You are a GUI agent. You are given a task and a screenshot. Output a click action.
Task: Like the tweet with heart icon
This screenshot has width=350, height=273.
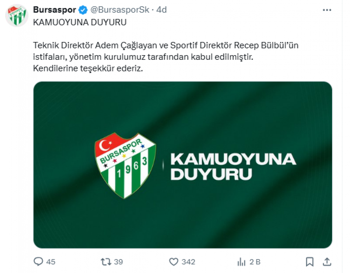coord(173,262)
